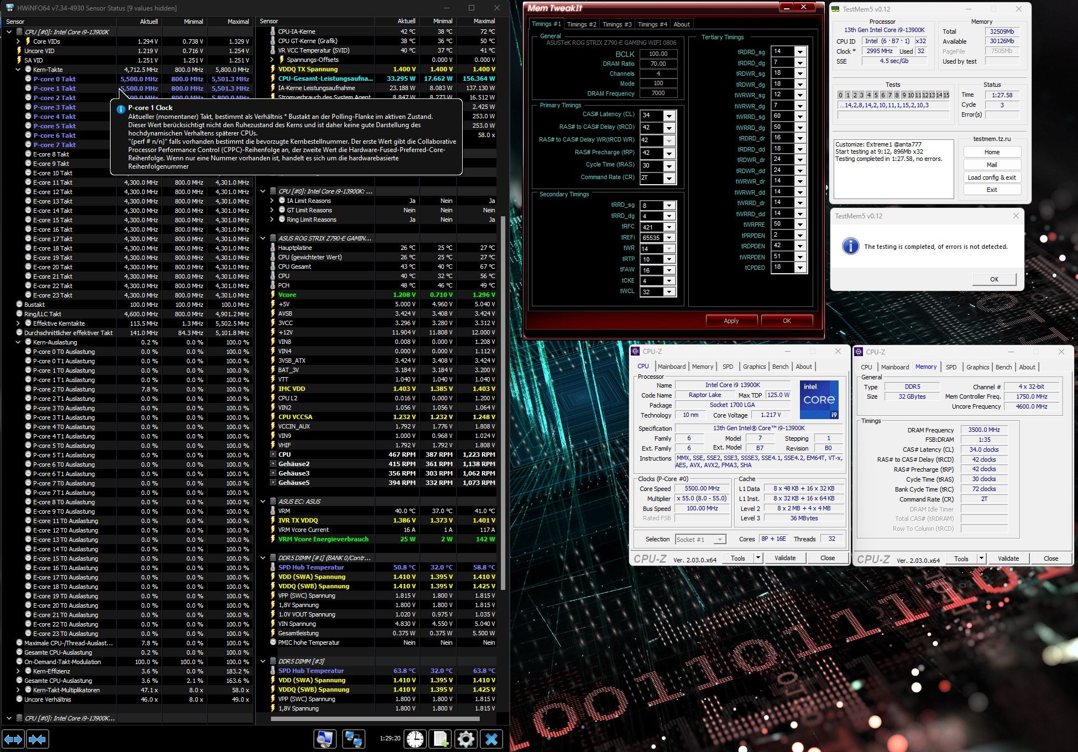This screenshot has width=1078, height=752.
Task: Switch to Timings #4 tab in MemTweakIt
Action: coord(652,24)
